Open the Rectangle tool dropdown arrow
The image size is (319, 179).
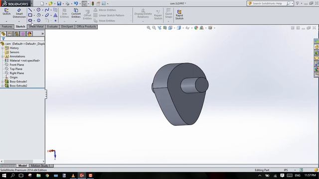(x=34, y=15)
